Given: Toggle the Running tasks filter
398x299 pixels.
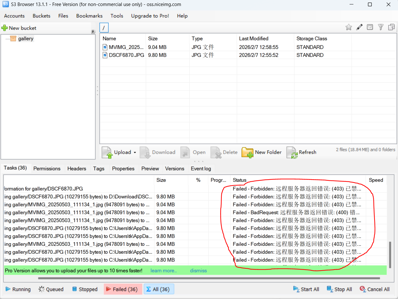Looking at the screenshot, I should (18, 289).
